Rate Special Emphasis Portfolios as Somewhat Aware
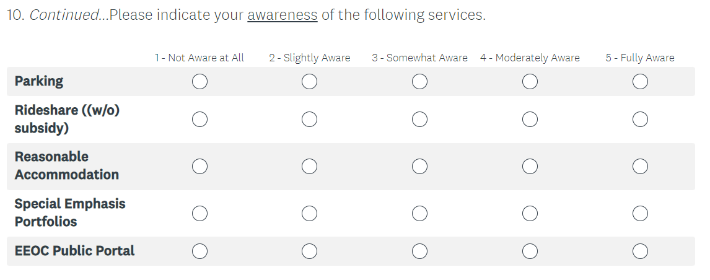This screenshot has height=280, width=710. pyautogui.click(x=419, y=213)
